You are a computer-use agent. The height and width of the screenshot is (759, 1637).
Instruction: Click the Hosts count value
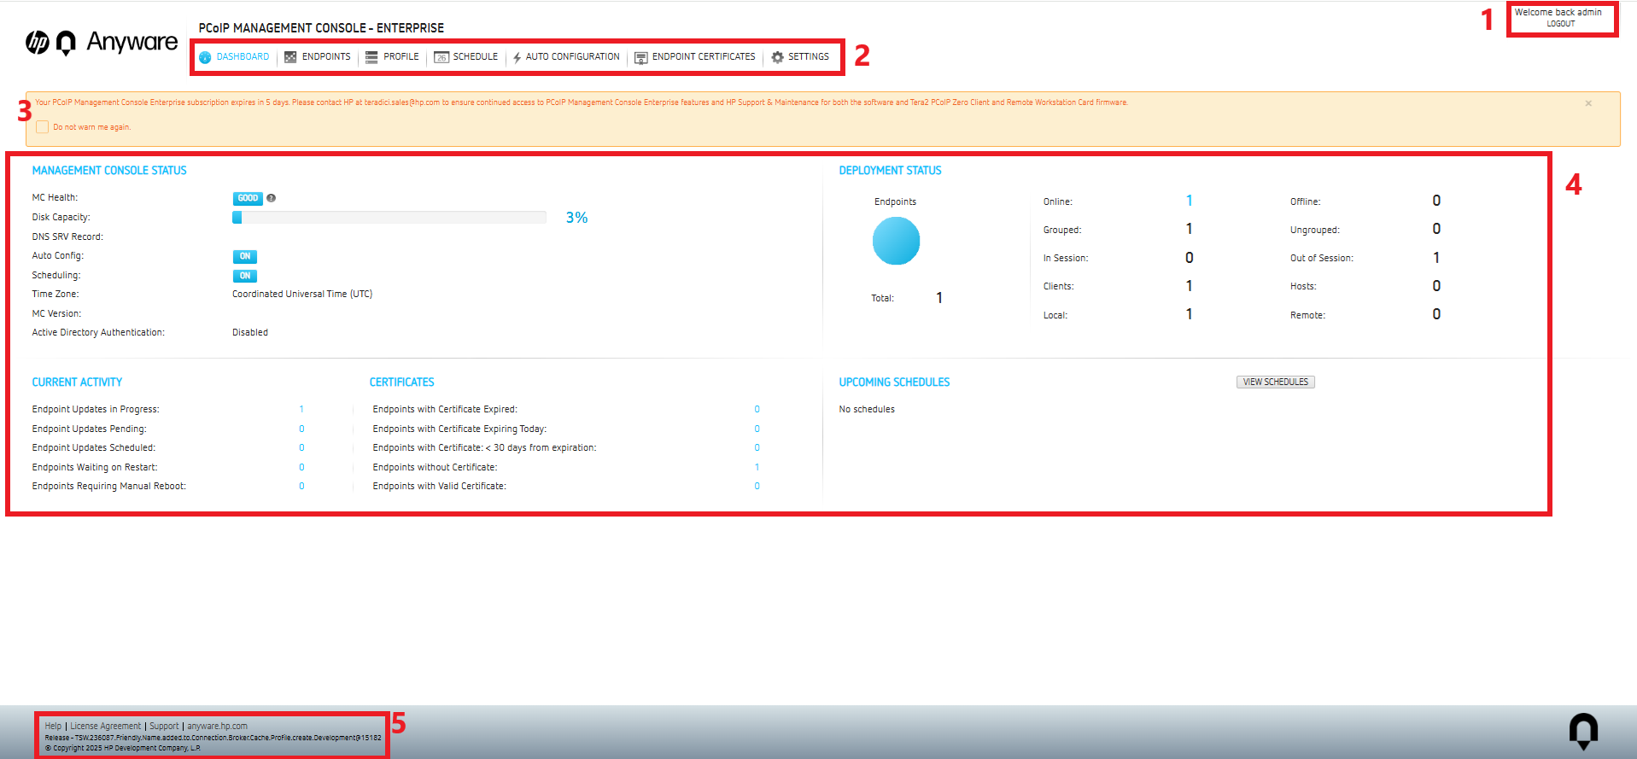coord(1436,286)
